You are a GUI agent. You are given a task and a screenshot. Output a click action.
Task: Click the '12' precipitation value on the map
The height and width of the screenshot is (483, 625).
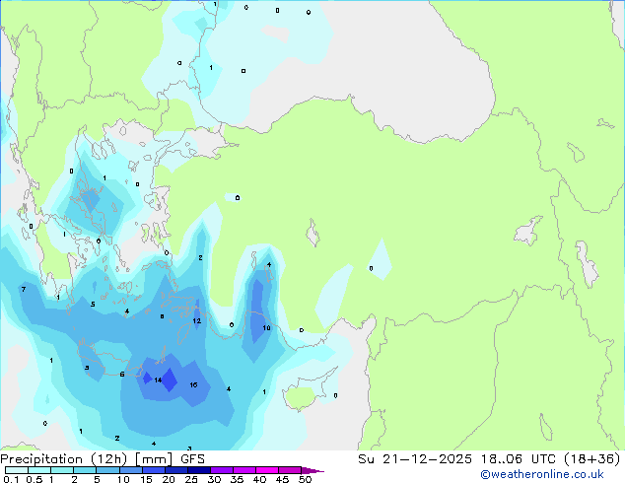coord(197,321)
